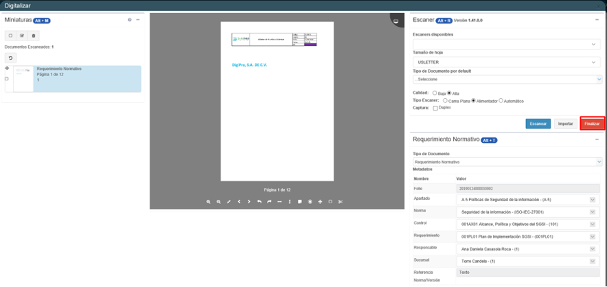This screenshot has height=287, width=607.
Task: Select Baja quality radio button
Action: (435, 93)
